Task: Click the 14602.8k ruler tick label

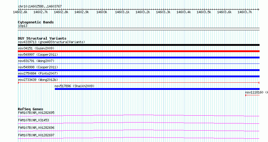Action: point(61,12)
